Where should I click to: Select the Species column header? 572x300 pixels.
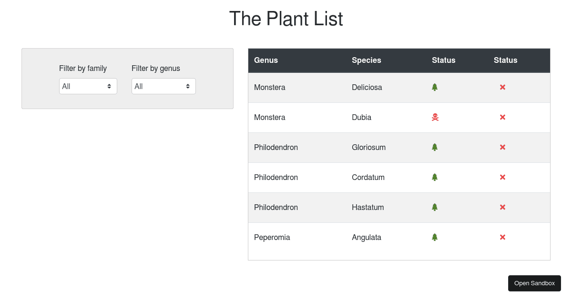pyautogui.click(x=366, y=60)
